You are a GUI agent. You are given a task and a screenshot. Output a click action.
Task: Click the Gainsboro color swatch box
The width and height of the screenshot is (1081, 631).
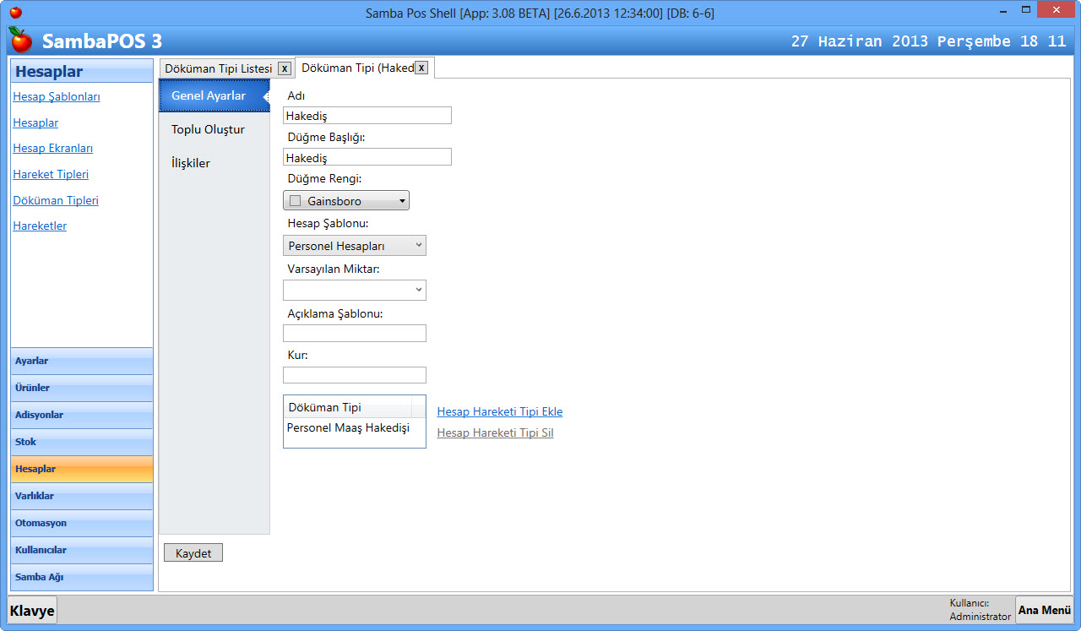[x=295, y=201]
